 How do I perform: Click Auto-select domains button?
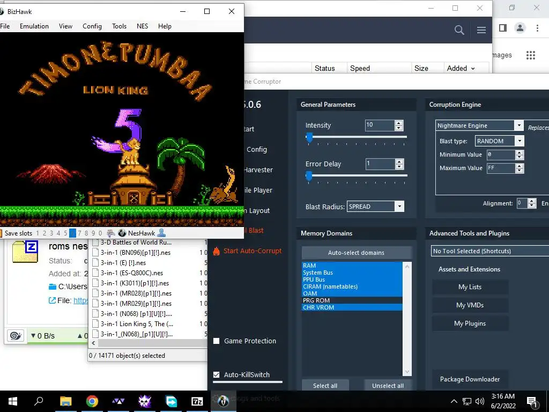click(x=356, y=253)
